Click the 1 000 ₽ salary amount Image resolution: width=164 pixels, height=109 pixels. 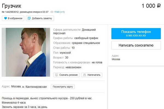151,6
